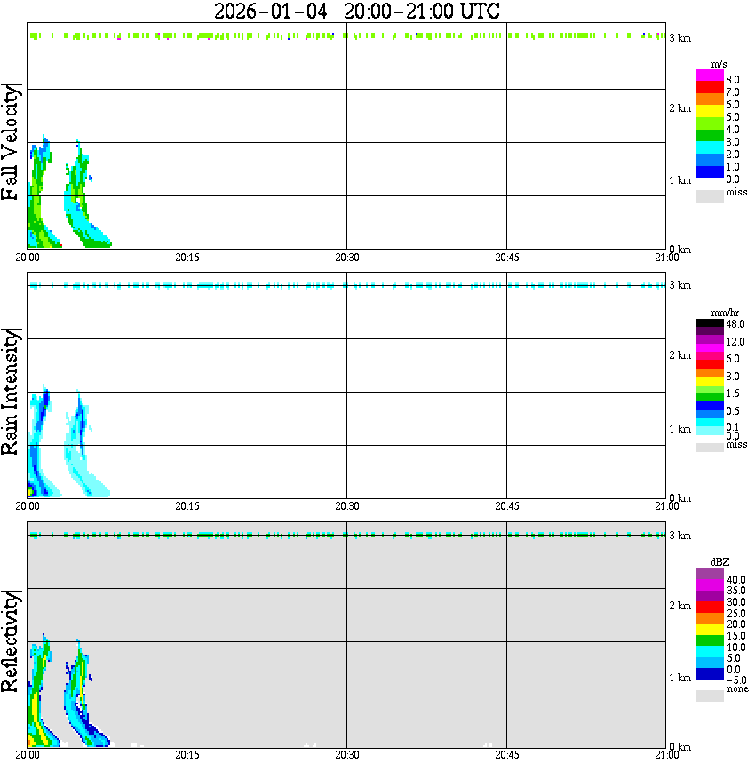
Task: Click the 3 km label of Fall Velocity panel
Action: [680, 38]
